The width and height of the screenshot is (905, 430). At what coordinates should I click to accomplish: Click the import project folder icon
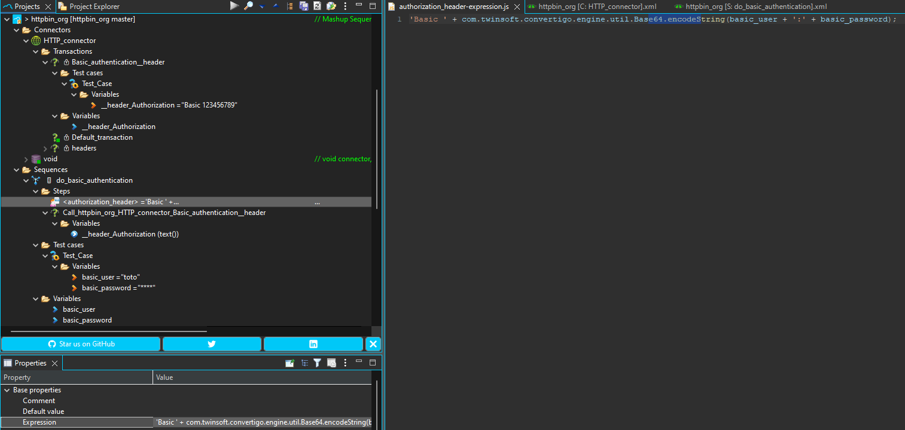[x=331, y=6]
